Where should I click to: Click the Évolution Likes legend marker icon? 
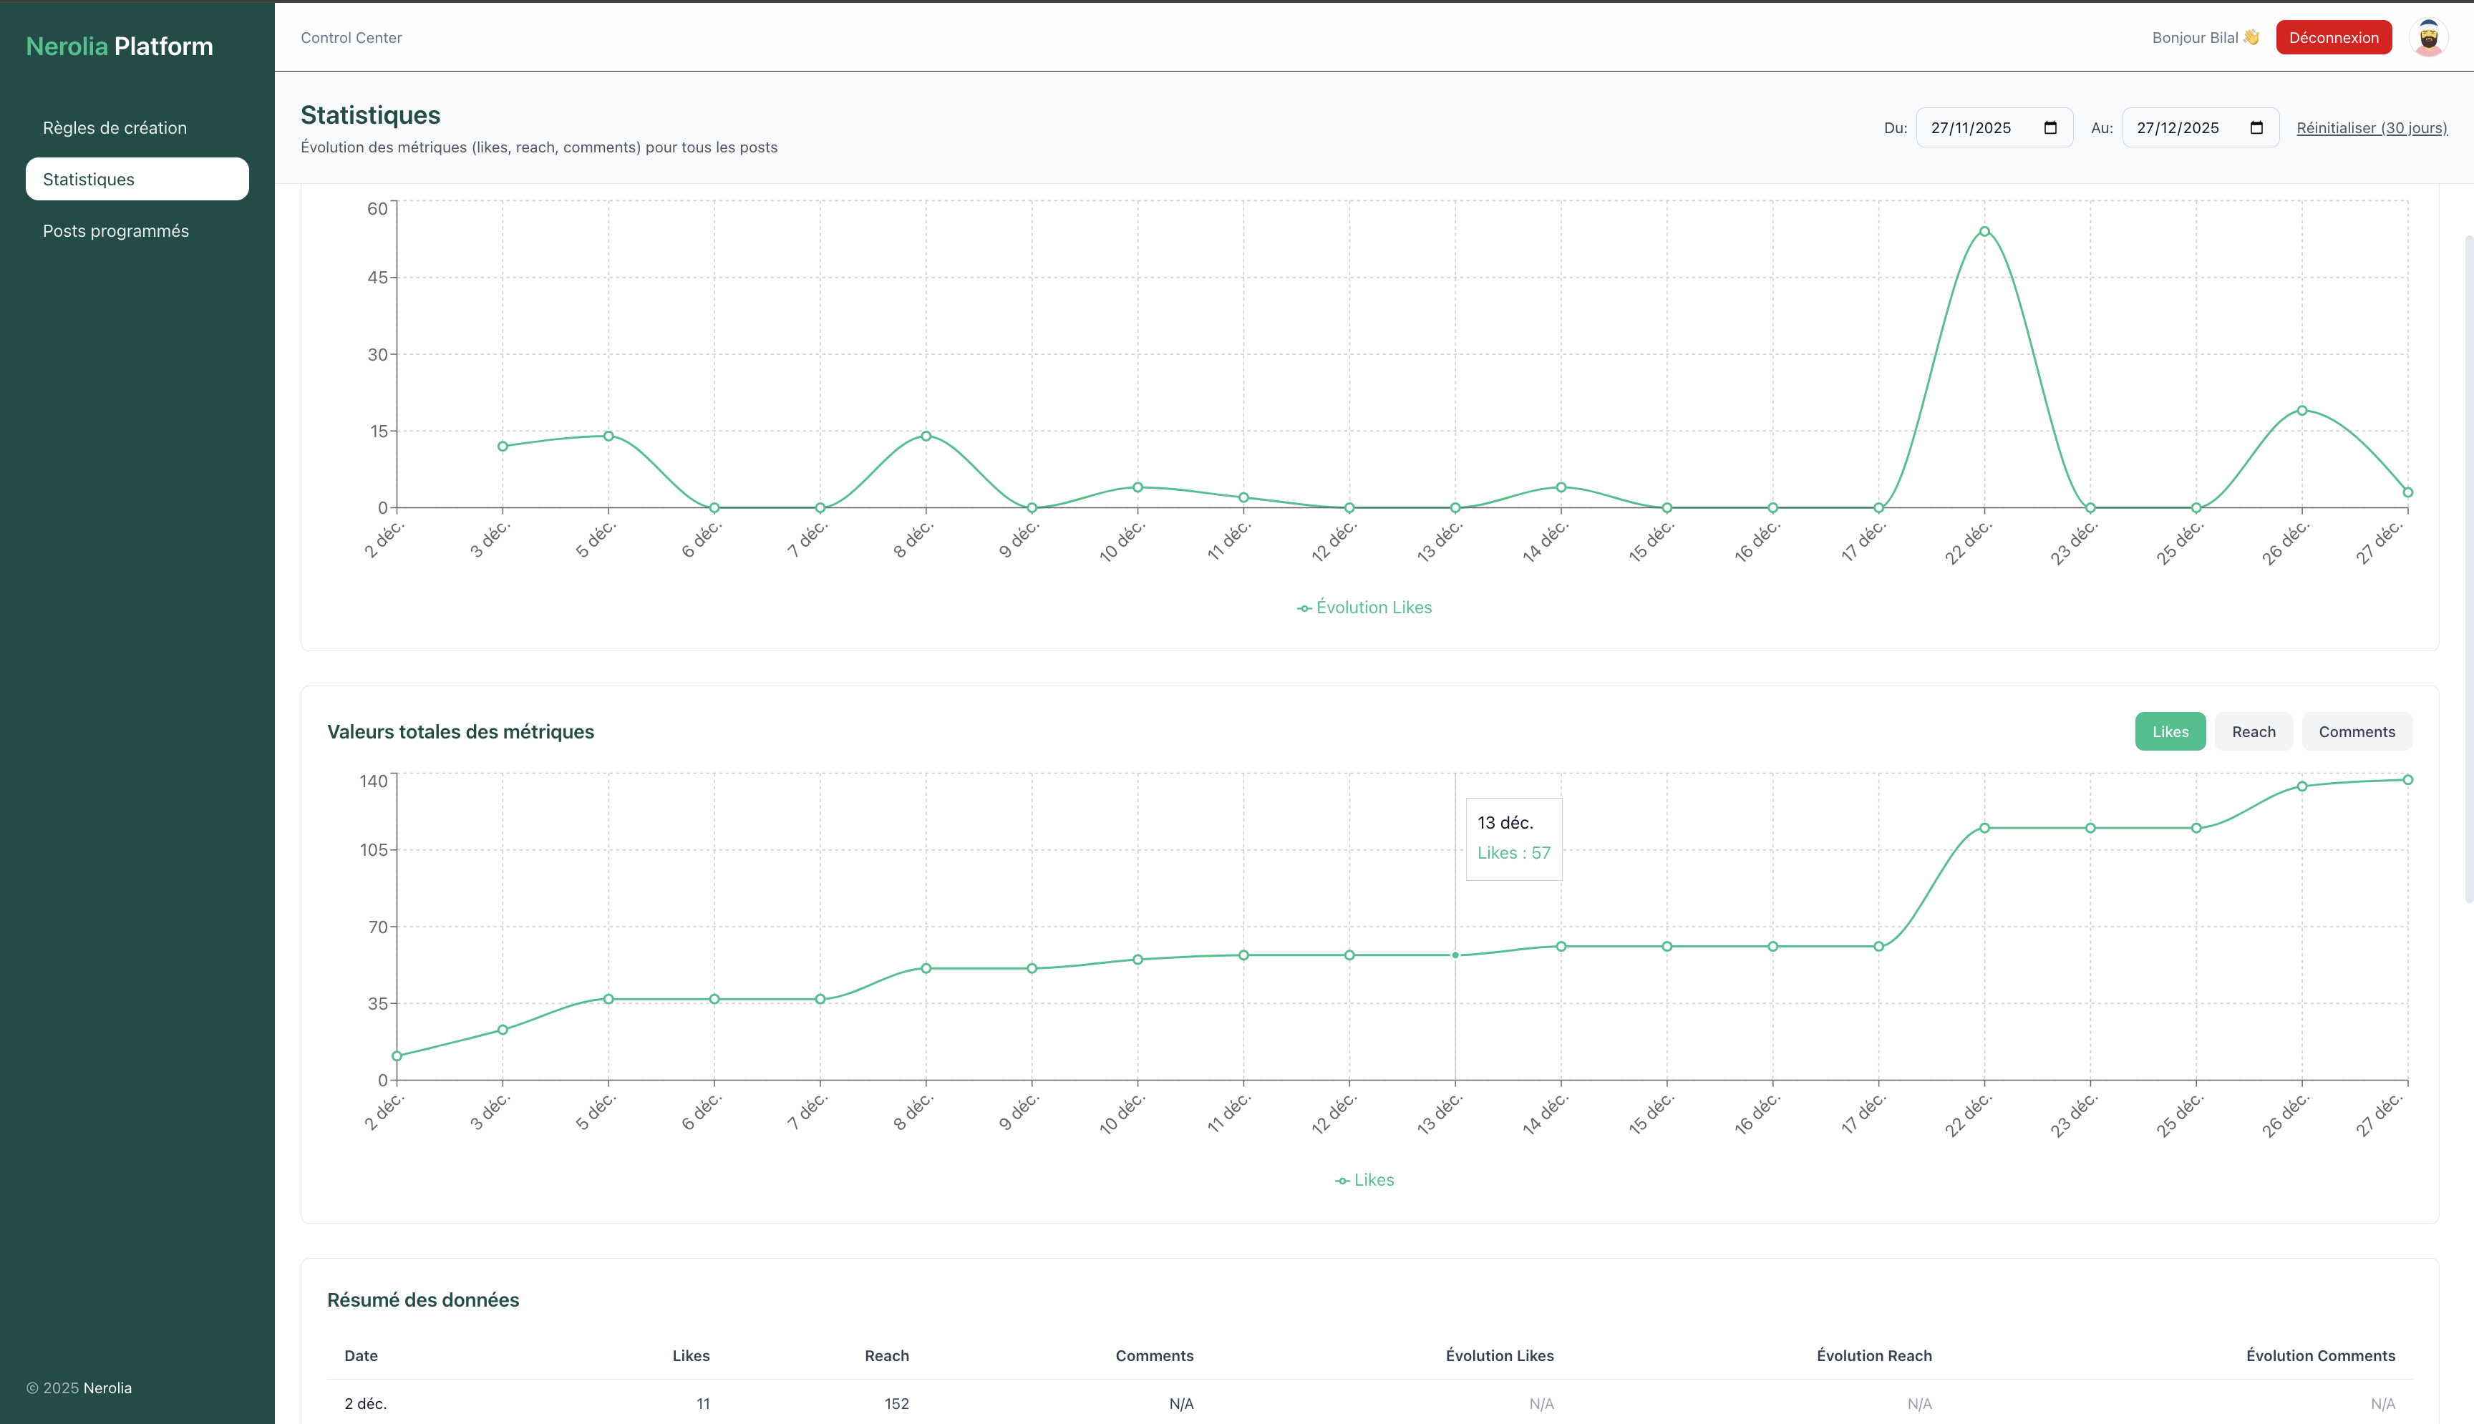(1304, 608)
